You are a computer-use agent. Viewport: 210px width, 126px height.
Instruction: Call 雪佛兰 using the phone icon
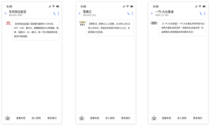(128, 14)
